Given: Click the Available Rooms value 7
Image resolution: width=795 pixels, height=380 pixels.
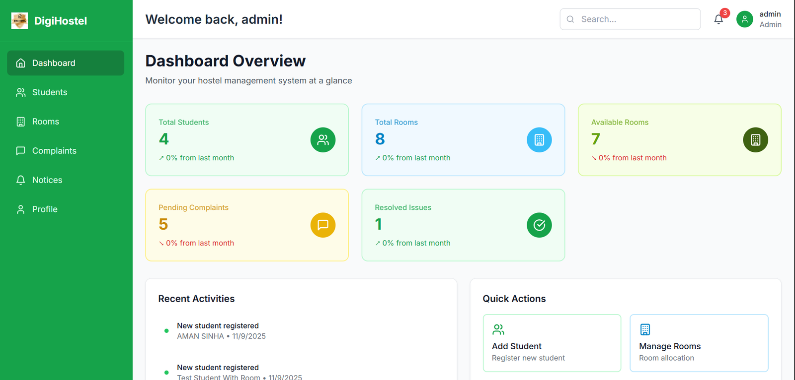Looking at the screenshot, I should click(596, 139).
